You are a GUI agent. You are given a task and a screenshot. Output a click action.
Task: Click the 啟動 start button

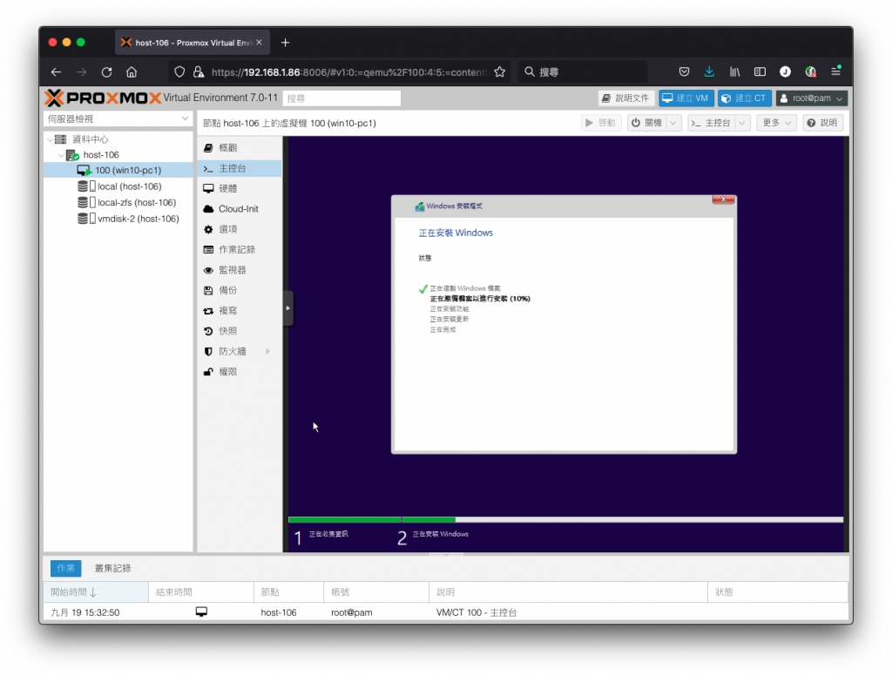[601, 123]
